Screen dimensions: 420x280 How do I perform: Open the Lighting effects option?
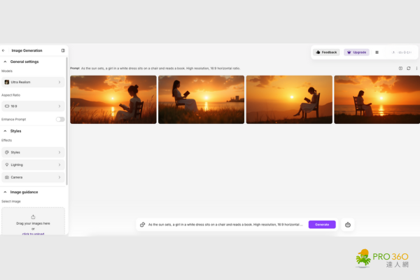point(33,164)
